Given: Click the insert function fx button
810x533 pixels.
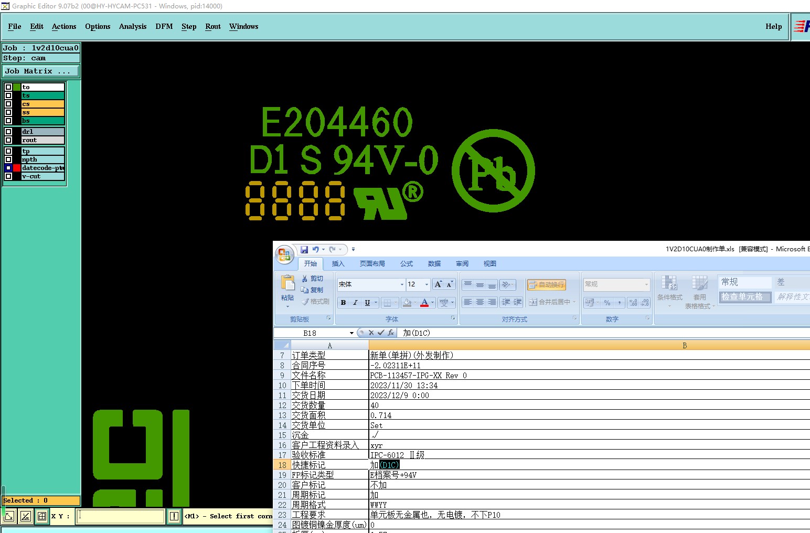Looking at the screenshot, I should (x=391, y=333).
